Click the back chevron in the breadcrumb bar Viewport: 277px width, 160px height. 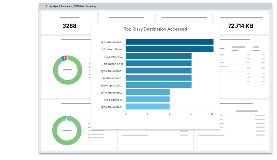pos(46,6)
